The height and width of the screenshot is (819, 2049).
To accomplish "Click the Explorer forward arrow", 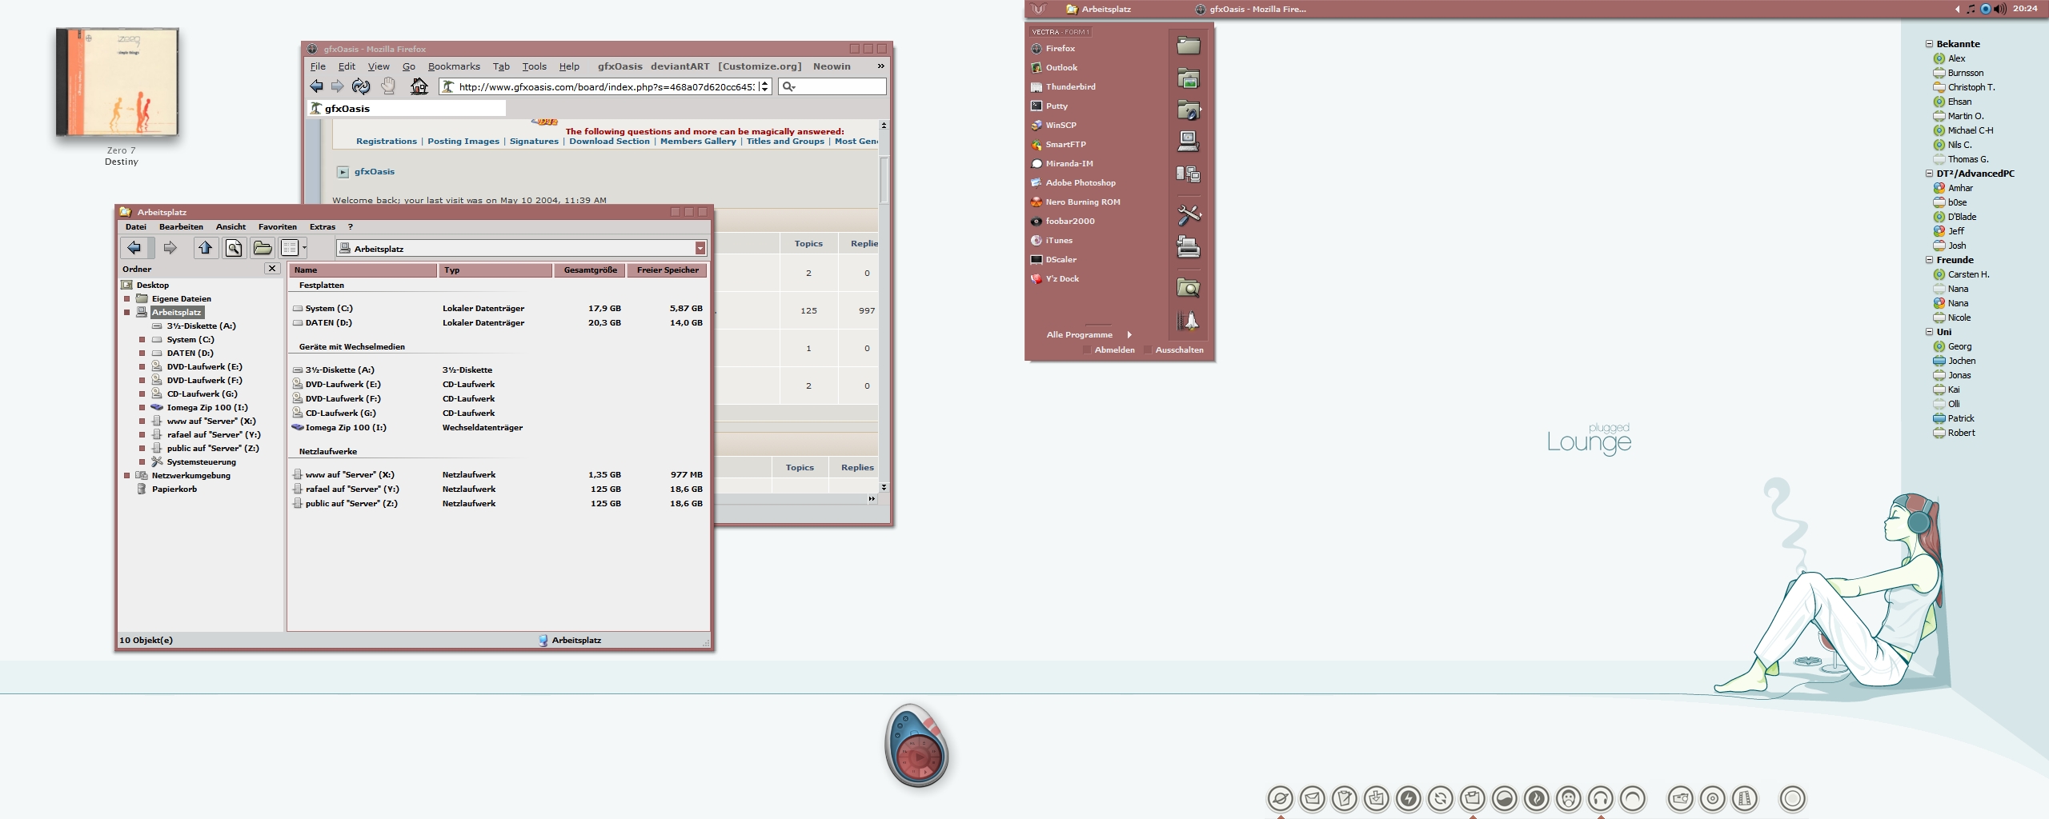I will coord(170,248).
